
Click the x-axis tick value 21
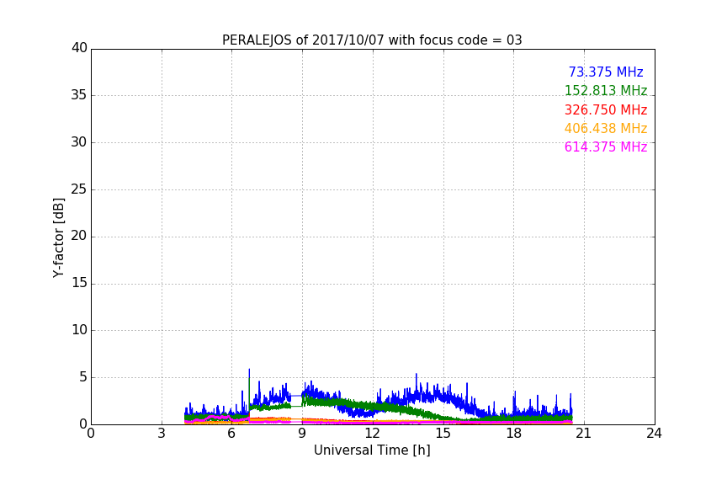pos(584,434)
